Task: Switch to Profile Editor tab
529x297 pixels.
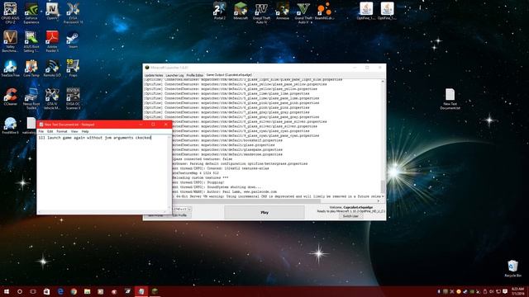Action: click(195, 75)
